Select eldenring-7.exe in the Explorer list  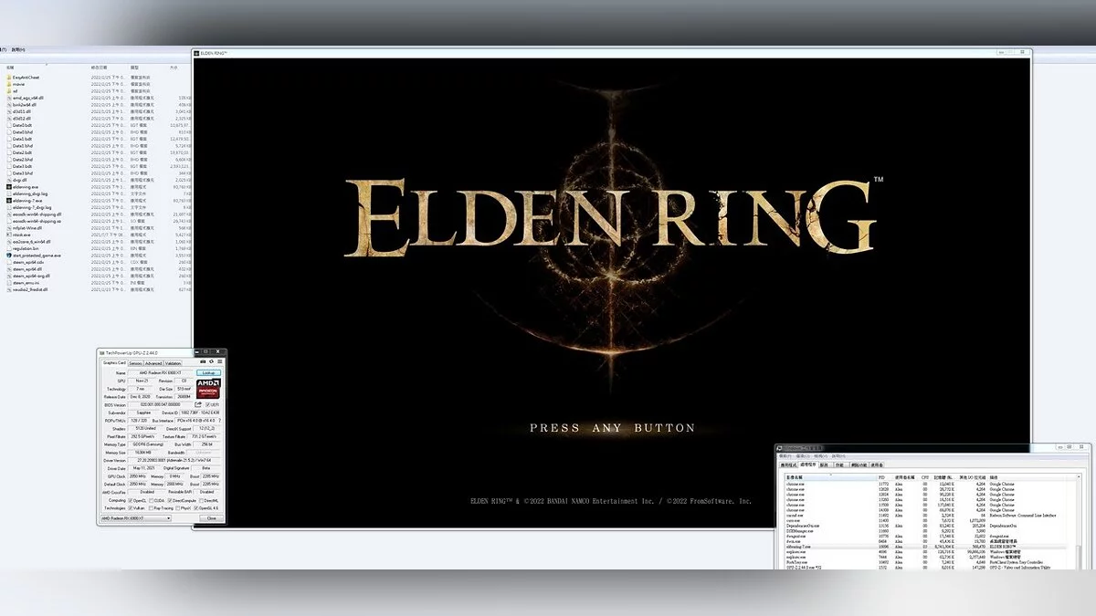click(24, 201)
